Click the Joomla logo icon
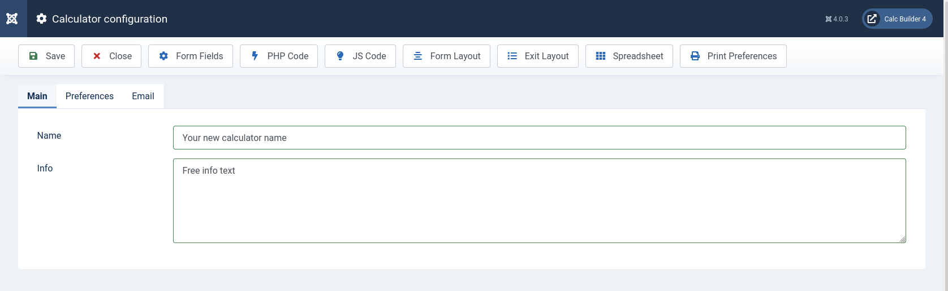Screen dimensions: 948x291 12,19
